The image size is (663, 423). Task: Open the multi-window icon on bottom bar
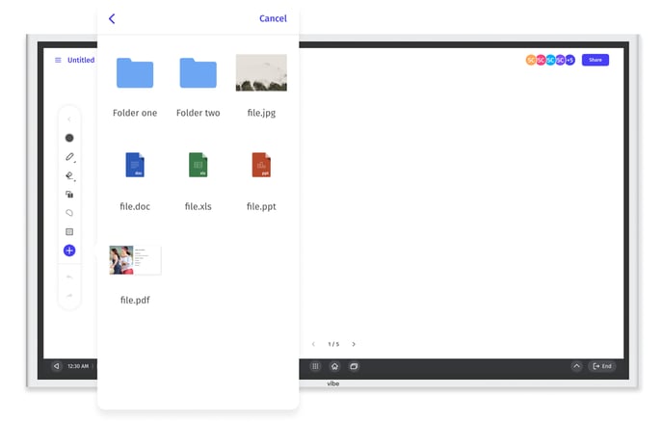(354, 366)
